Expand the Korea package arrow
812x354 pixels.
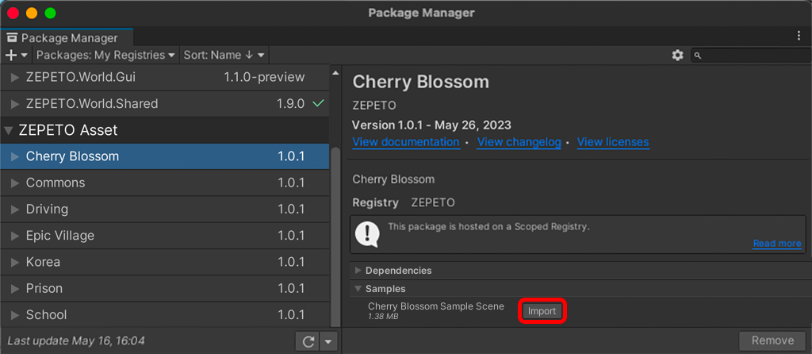click(x=15, y=262)
